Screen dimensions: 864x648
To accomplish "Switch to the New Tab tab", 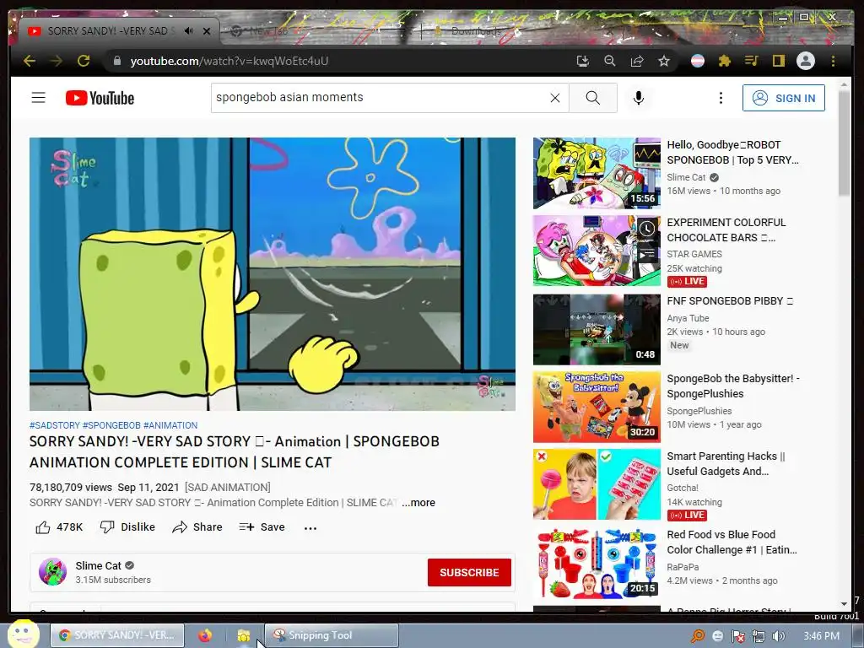I will (x=318, y=31).
